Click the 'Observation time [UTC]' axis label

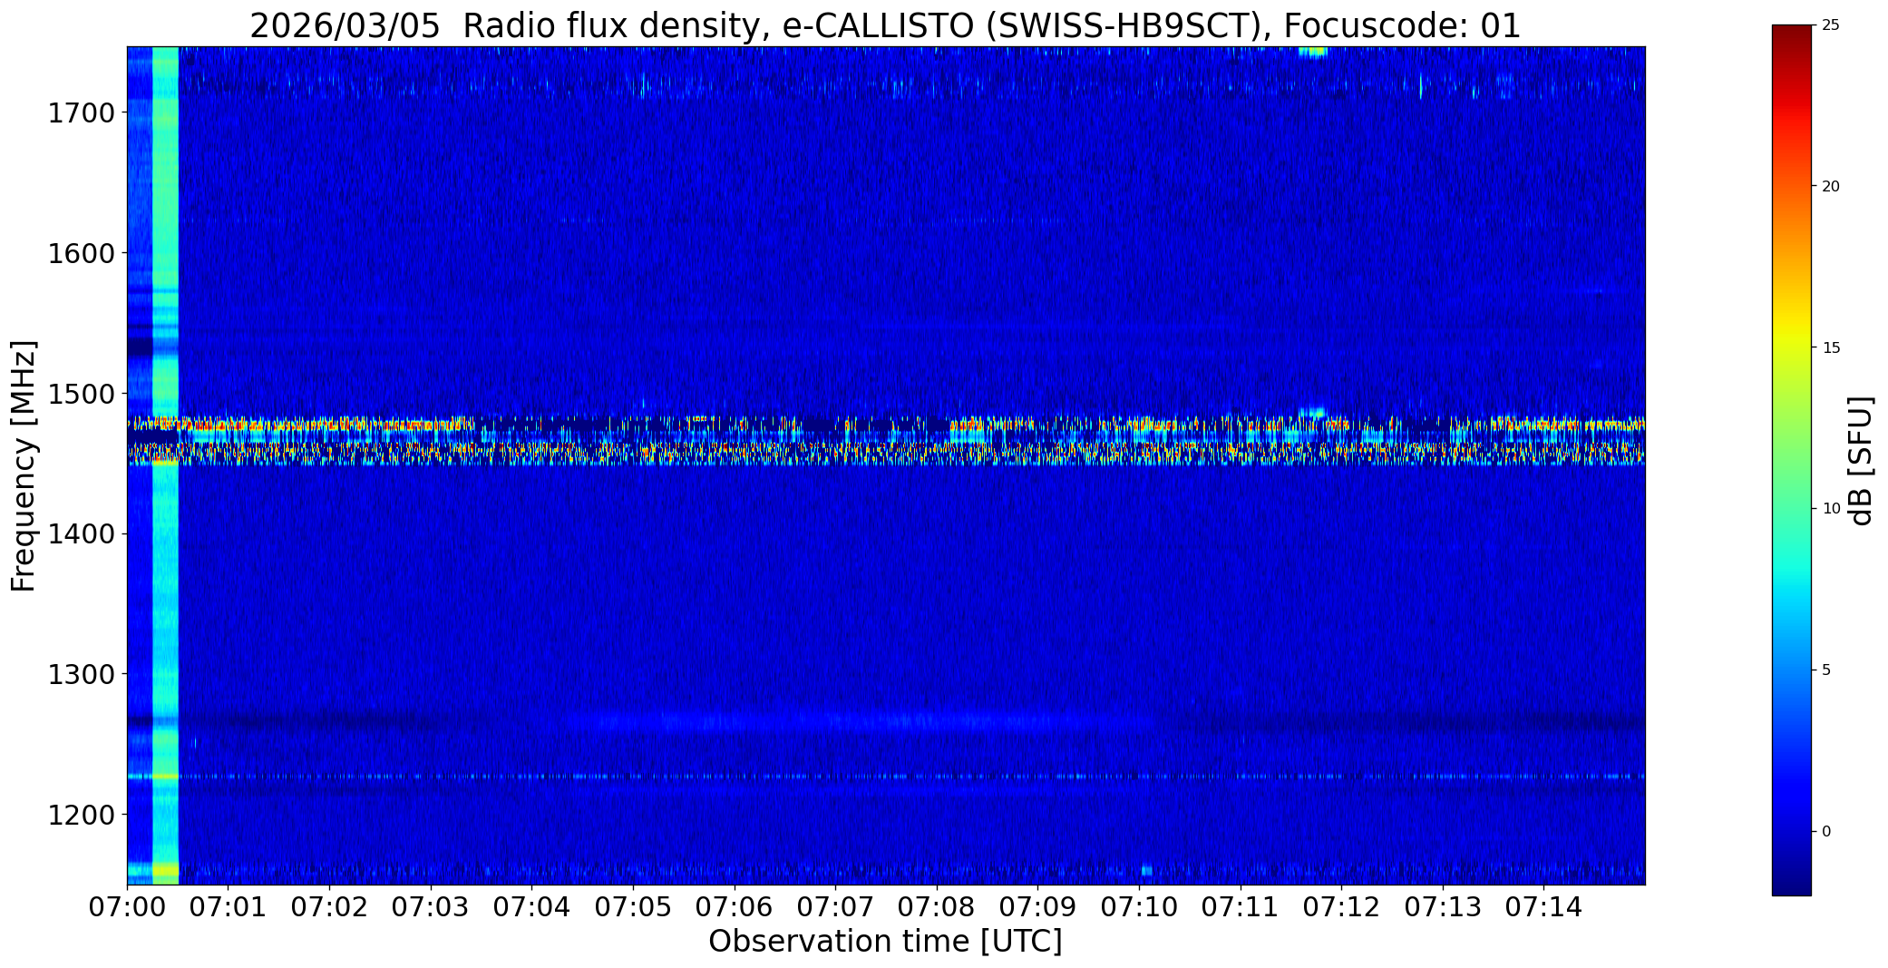click(x=885, y=942)
